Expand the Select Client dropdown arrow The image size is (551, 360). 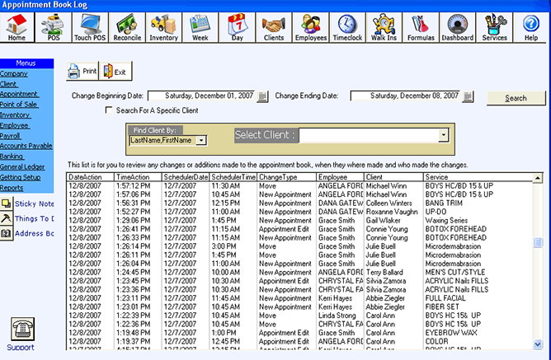pos(444,135)
